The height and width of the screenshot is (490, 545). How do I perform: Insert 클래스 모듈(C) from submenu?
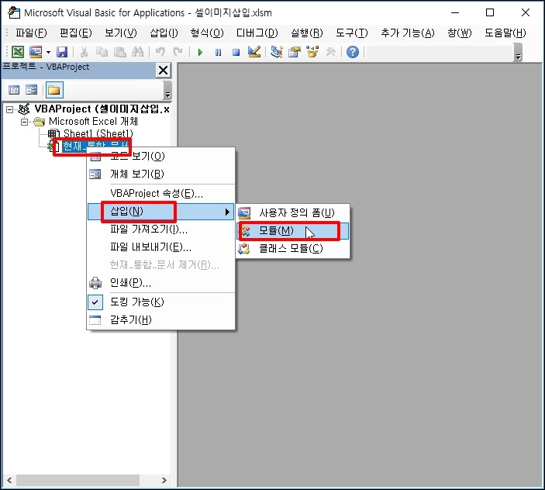(x=293, y=249)
